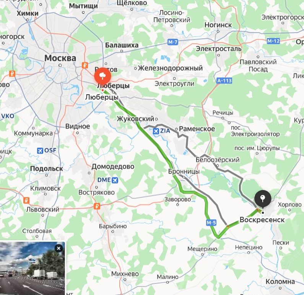This screenshot has width=304, height=295.
Task: Click the Домодедово town label
Action: (x=113, y=166)
